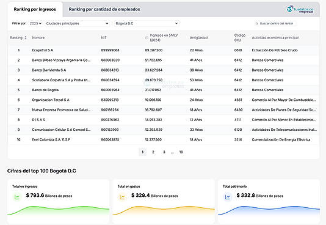Select Banco de Bogota name
326x225 pixels.
point(45,90)
